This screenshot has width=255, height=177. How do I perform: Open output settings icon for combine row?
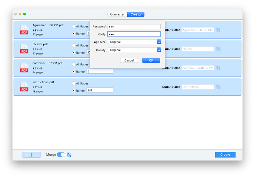pyautogui.click(x=218, y=68)
